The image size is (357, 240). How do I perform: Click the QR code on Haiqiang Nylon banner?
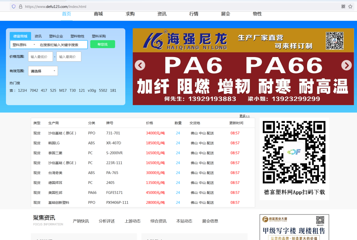(335, 41)
